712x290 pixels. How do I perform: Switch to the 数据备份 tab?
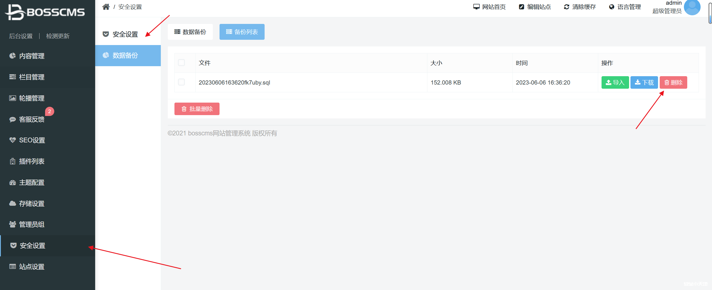pos(190,32)
